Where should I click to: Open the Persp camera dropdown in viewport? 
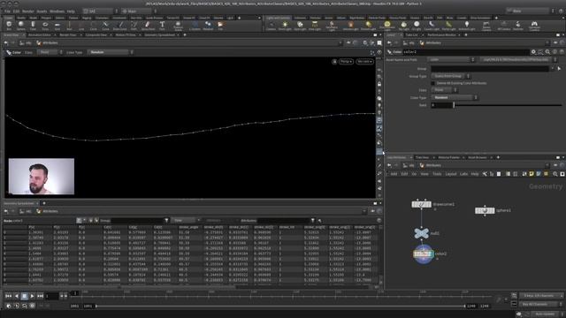tap(346, 62)
